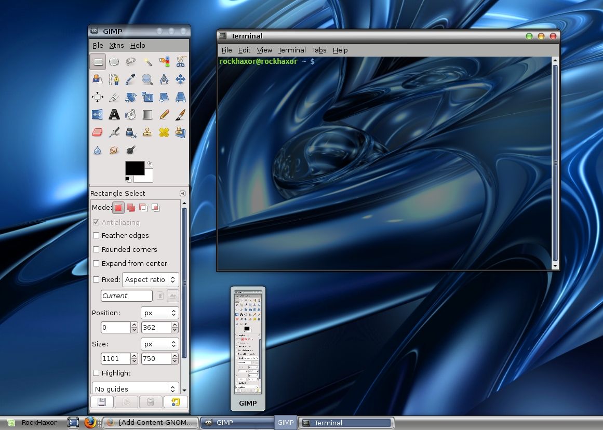Screen dimensions: 603x430
Task: Open the Terminal menu in Terminal window
Action: coord(292,50)
